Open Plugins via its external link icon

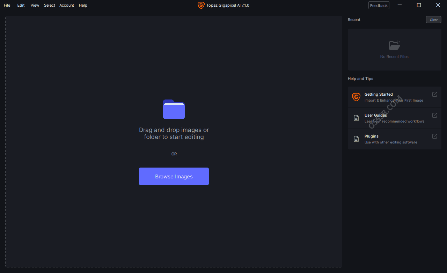(x=435, y=136)
